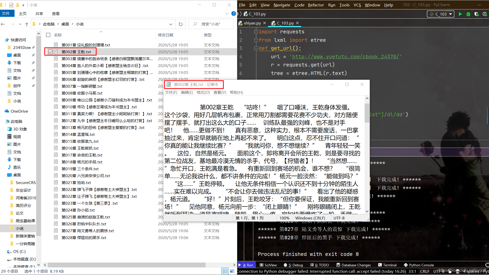Click the yuetutu.com URL in the code

345,57
